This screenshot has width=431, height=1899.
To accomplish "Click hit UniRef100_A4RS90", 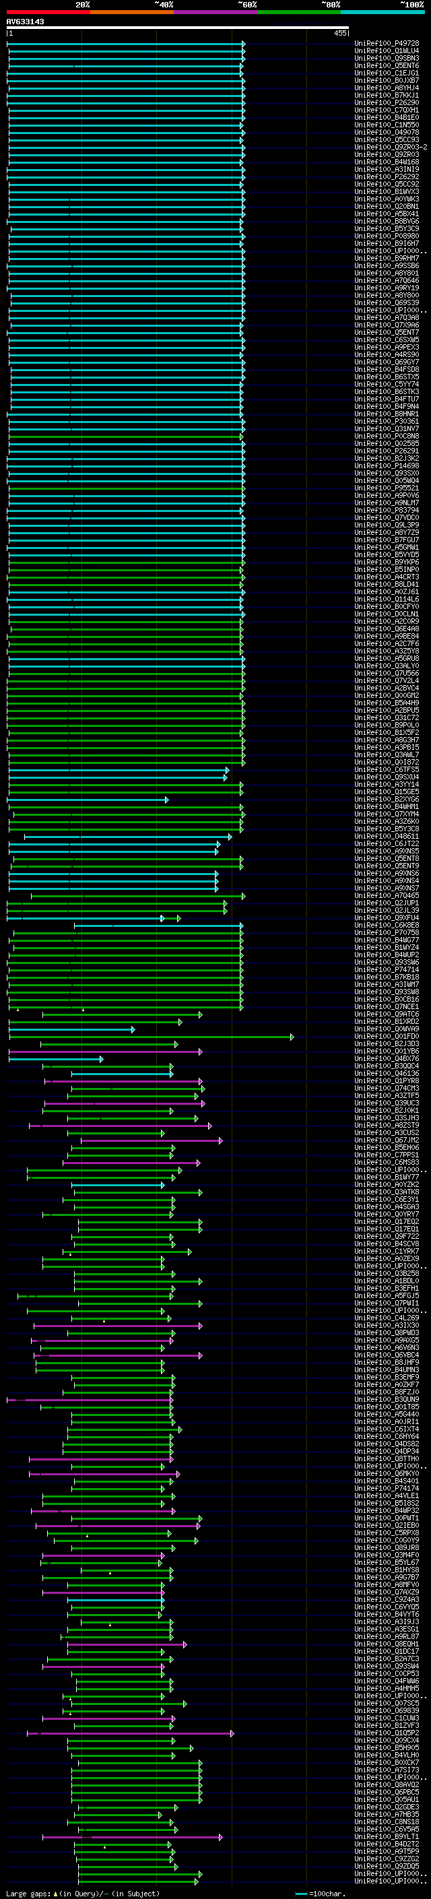I will pos(387,354).
